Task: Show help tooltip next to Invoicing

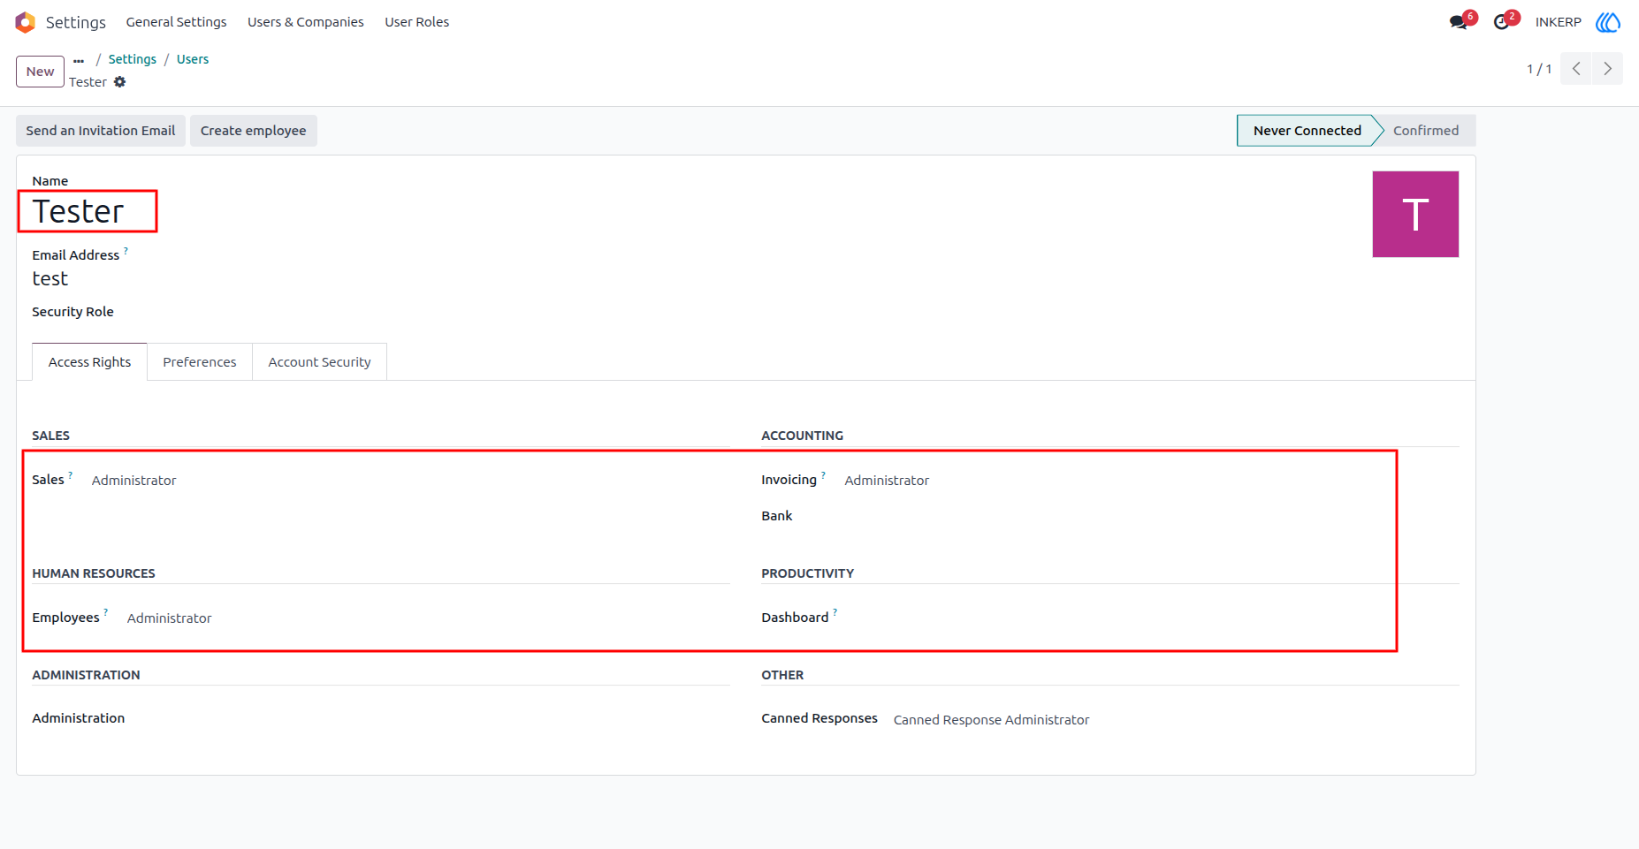Action: tap(823, 475)
